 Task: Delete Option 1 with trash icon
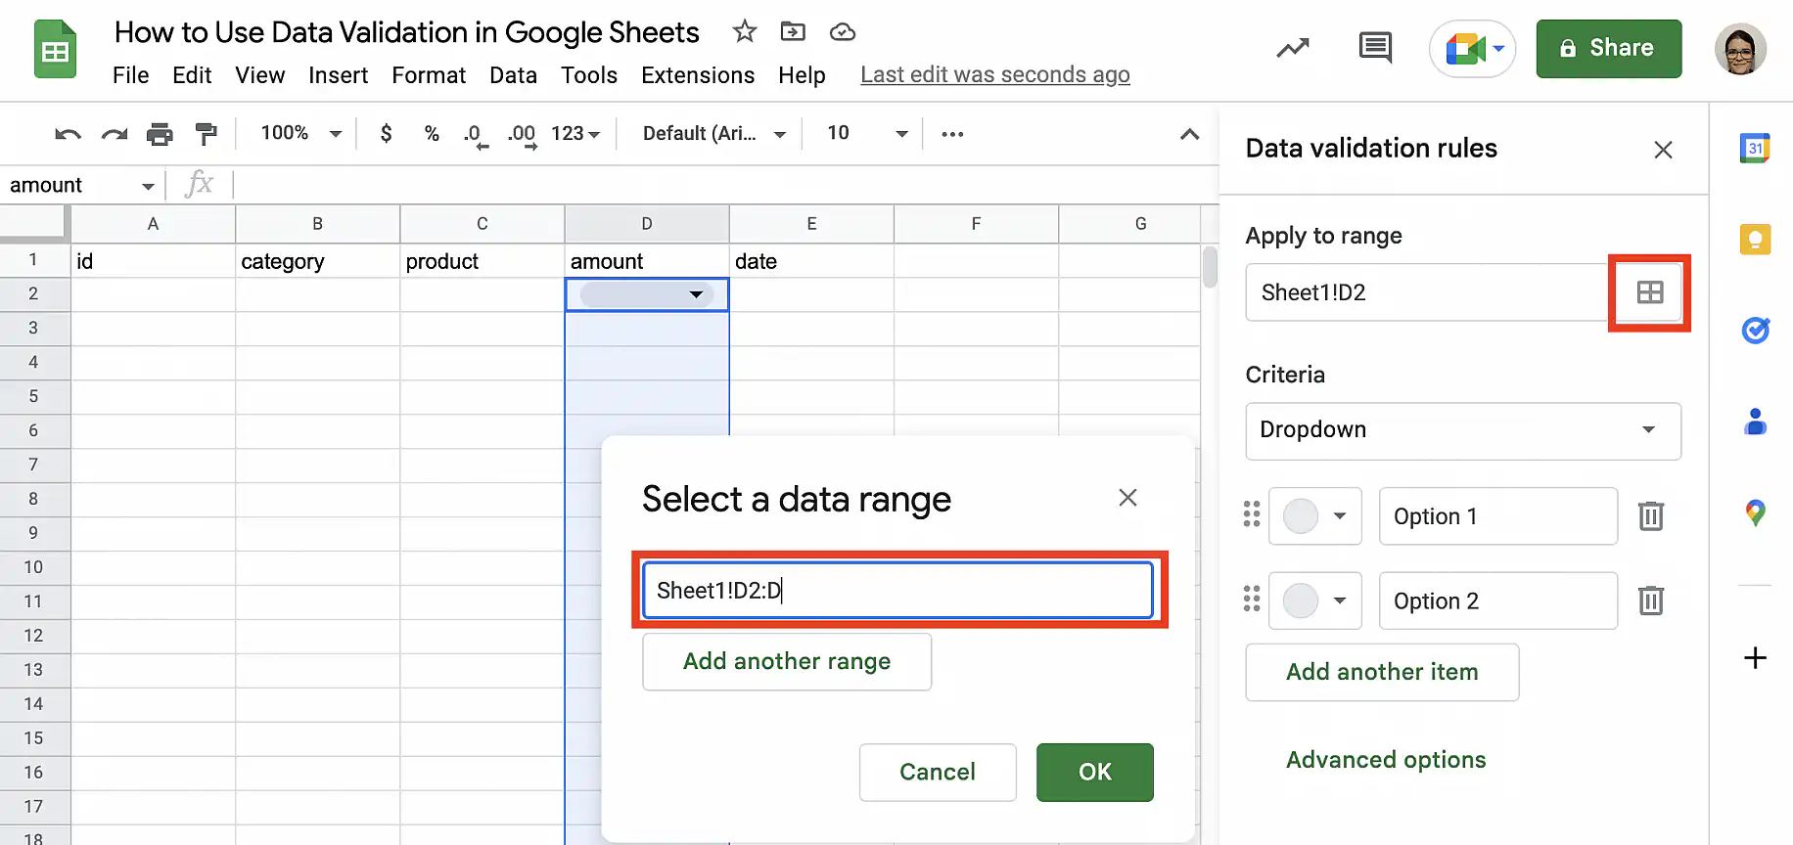1651,515
